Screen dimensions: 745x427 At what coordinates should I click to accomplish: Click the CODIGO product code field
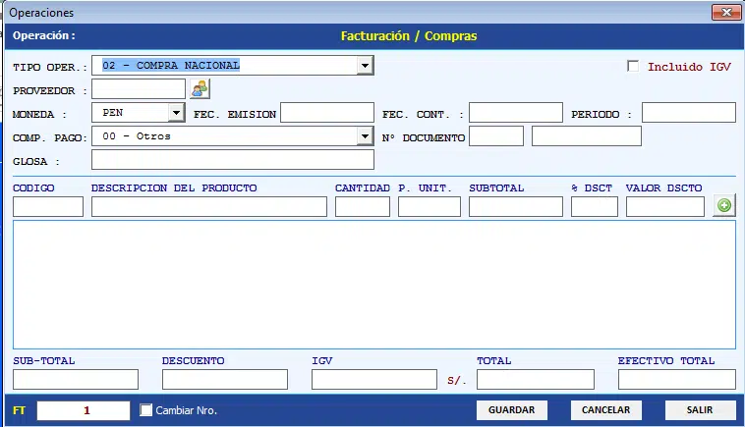[48, 206]
